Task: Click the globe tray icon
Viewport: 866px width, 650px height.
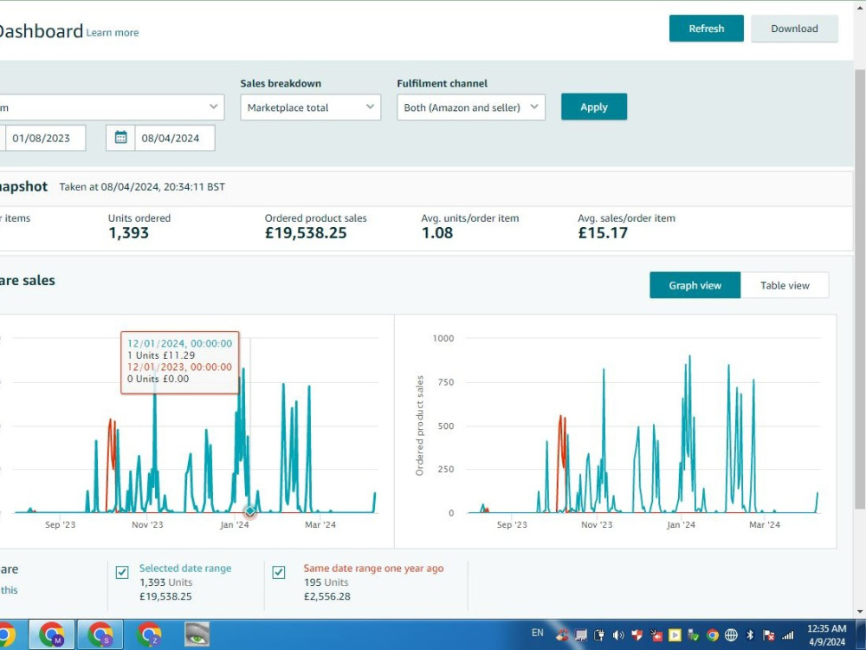Action: 731,635
